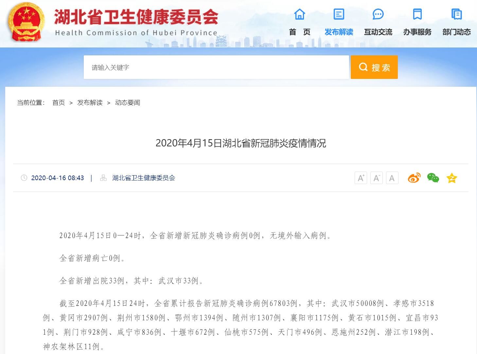Share article via WeChat icon
The width and height of the screenshot is (477, 354).
(x=433, y=178)
